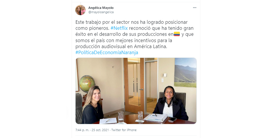
Task: Click the Colombia flag emoji in tweet
Action: coord(177,34)
